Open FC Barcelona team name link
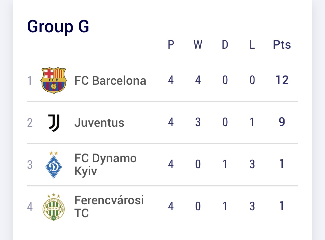Viewport: 325px width, 240px height. pos(110,81)
